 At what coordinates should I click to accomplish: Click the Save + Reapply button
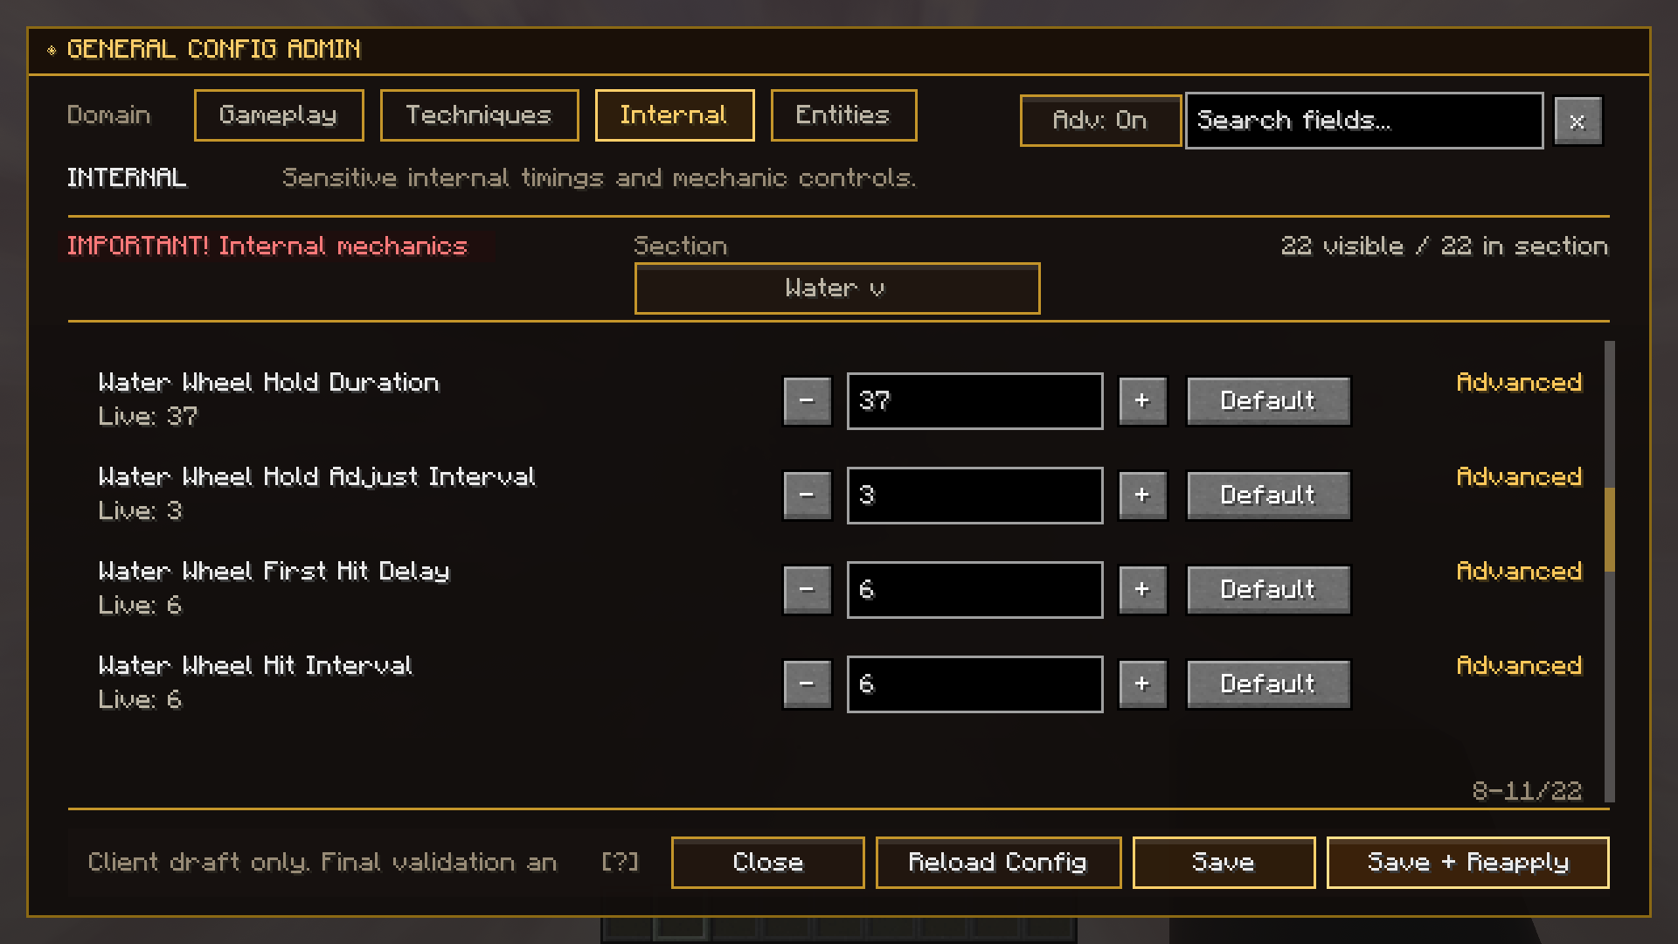tap(1467, 863)
